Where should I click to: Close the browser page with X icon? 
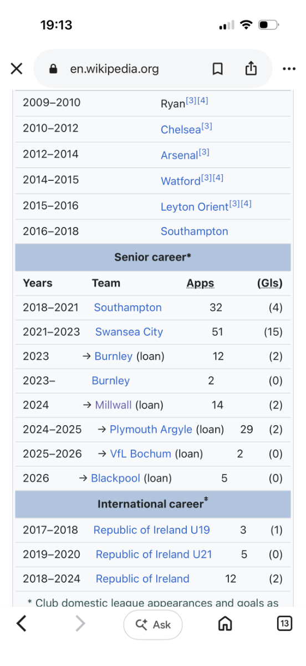point(17,69)
